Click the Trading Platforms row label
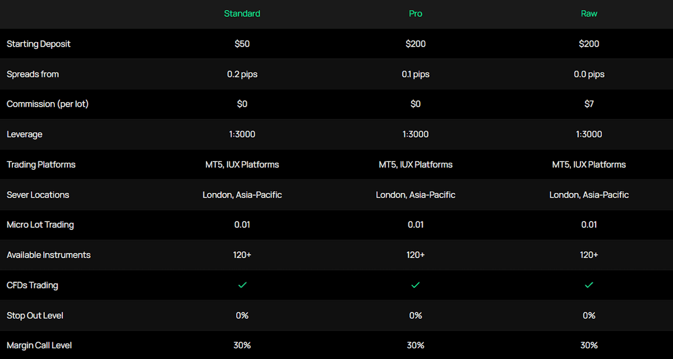This screenshot has height=359, width=673. (41, 164)
